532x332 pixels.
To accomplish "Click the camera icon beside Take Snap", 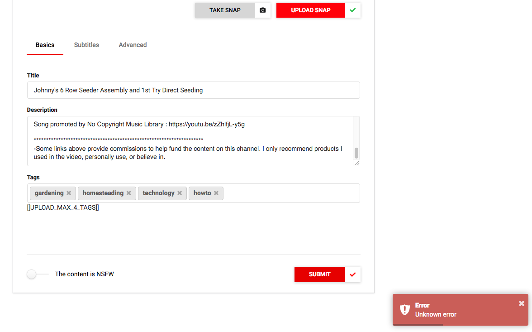I will pos(262,10).
